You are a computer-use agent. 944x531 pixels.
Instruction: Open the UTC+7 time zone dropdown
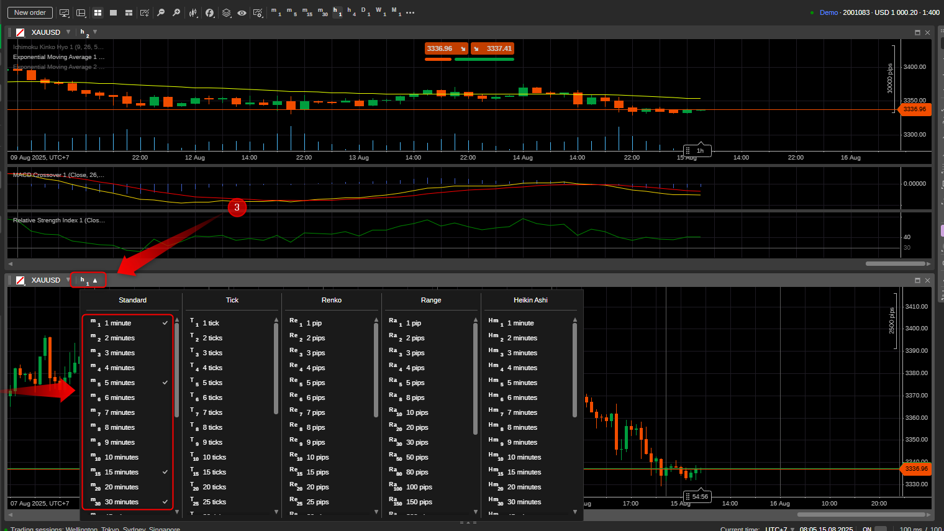click(780, 529)
